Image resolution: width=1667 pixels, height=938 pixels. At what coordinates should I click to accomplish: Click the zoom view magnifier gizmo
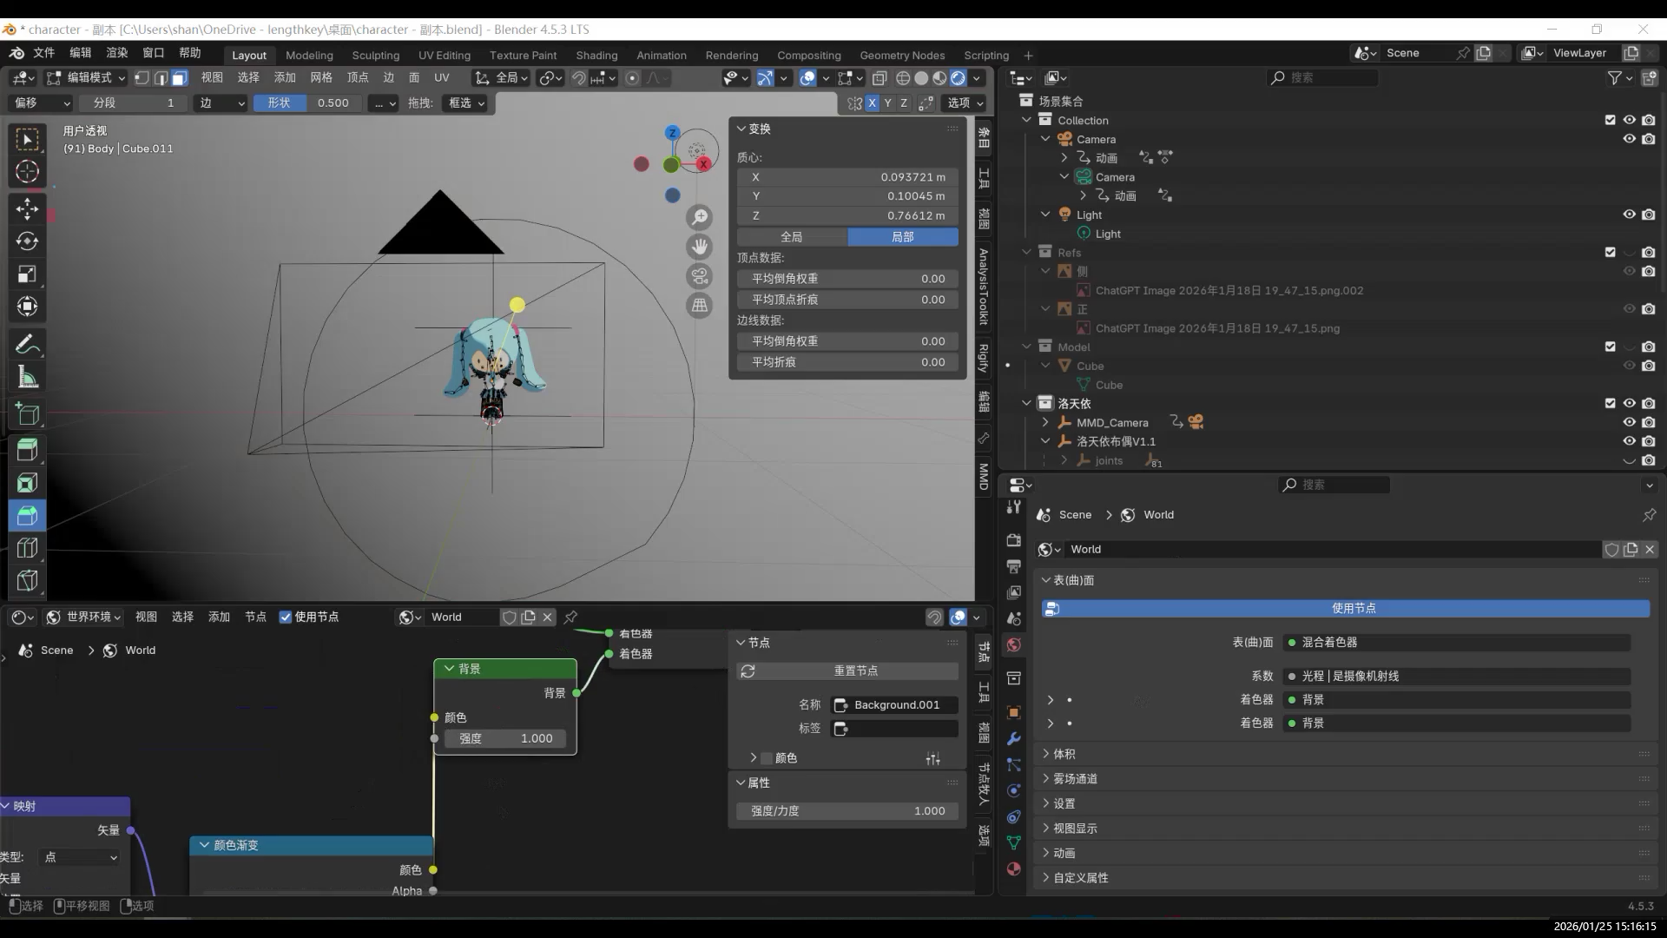click(x=699, y=217)
